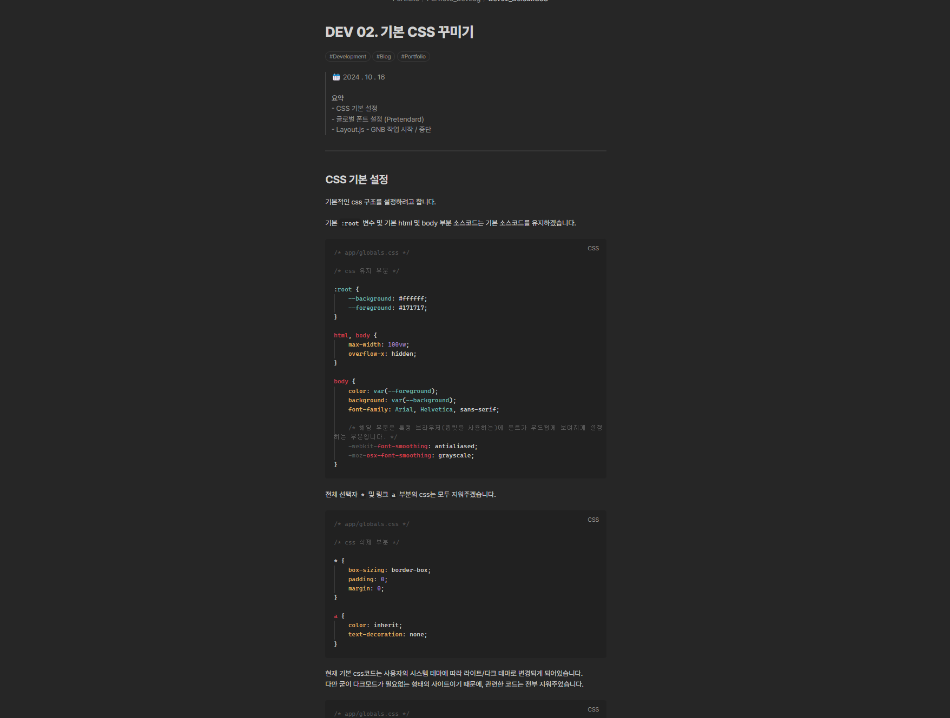Image resolution: width=950 pixels, height=718 pixels.
Task: Click the summary line '- CSS 기본 설정'
Action: tap(354, 109)
